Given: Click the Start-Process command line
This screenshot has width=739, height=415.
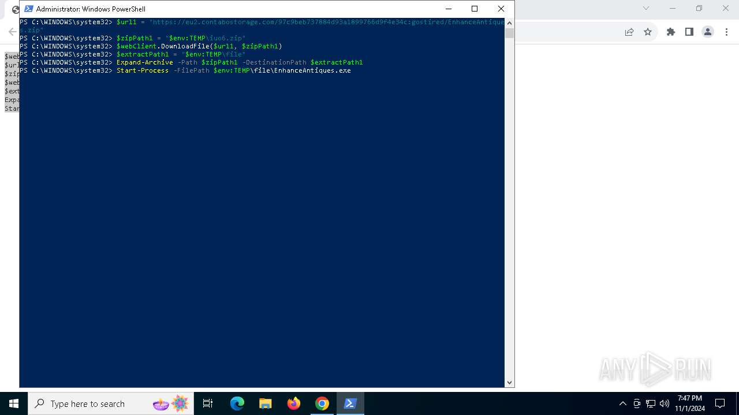Looking at the screenshot, I should (185, 70).
